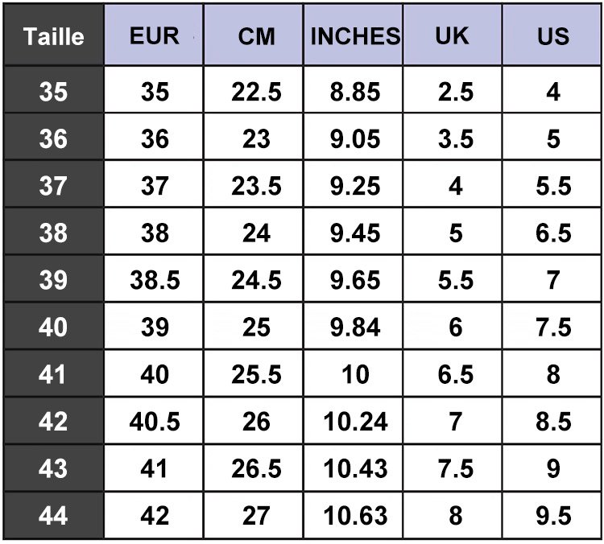Select the 40.5 EUR cell

155,421
